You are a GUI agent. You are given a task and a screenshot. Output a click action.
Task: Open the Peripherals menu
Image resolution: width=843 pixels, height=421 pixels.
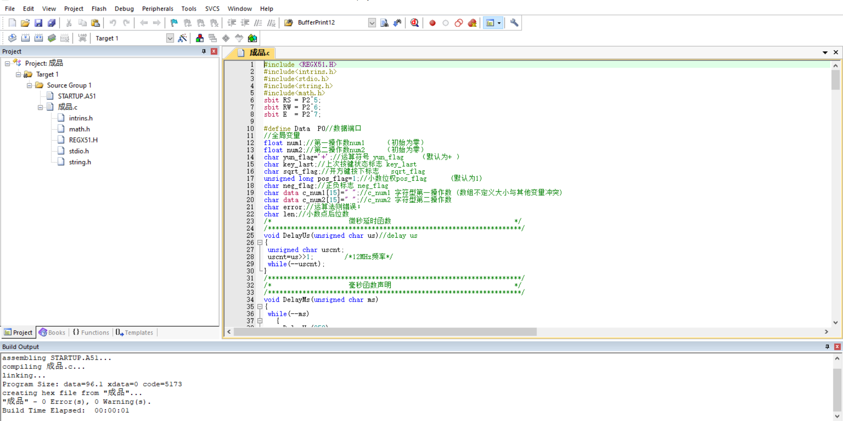[x=157, y=8]
